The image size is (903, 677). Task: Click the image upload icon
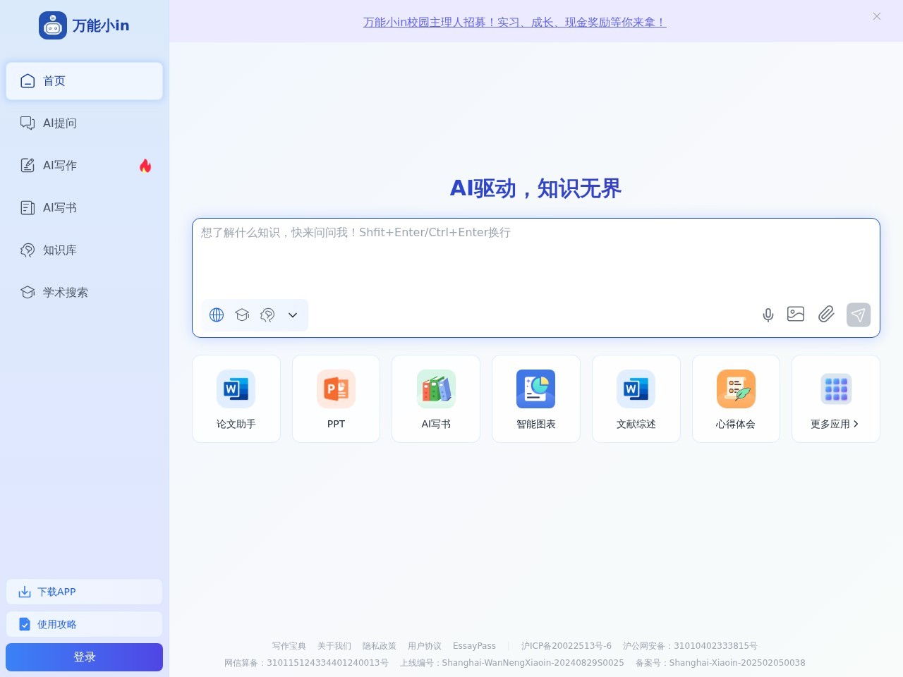[795, 315]
